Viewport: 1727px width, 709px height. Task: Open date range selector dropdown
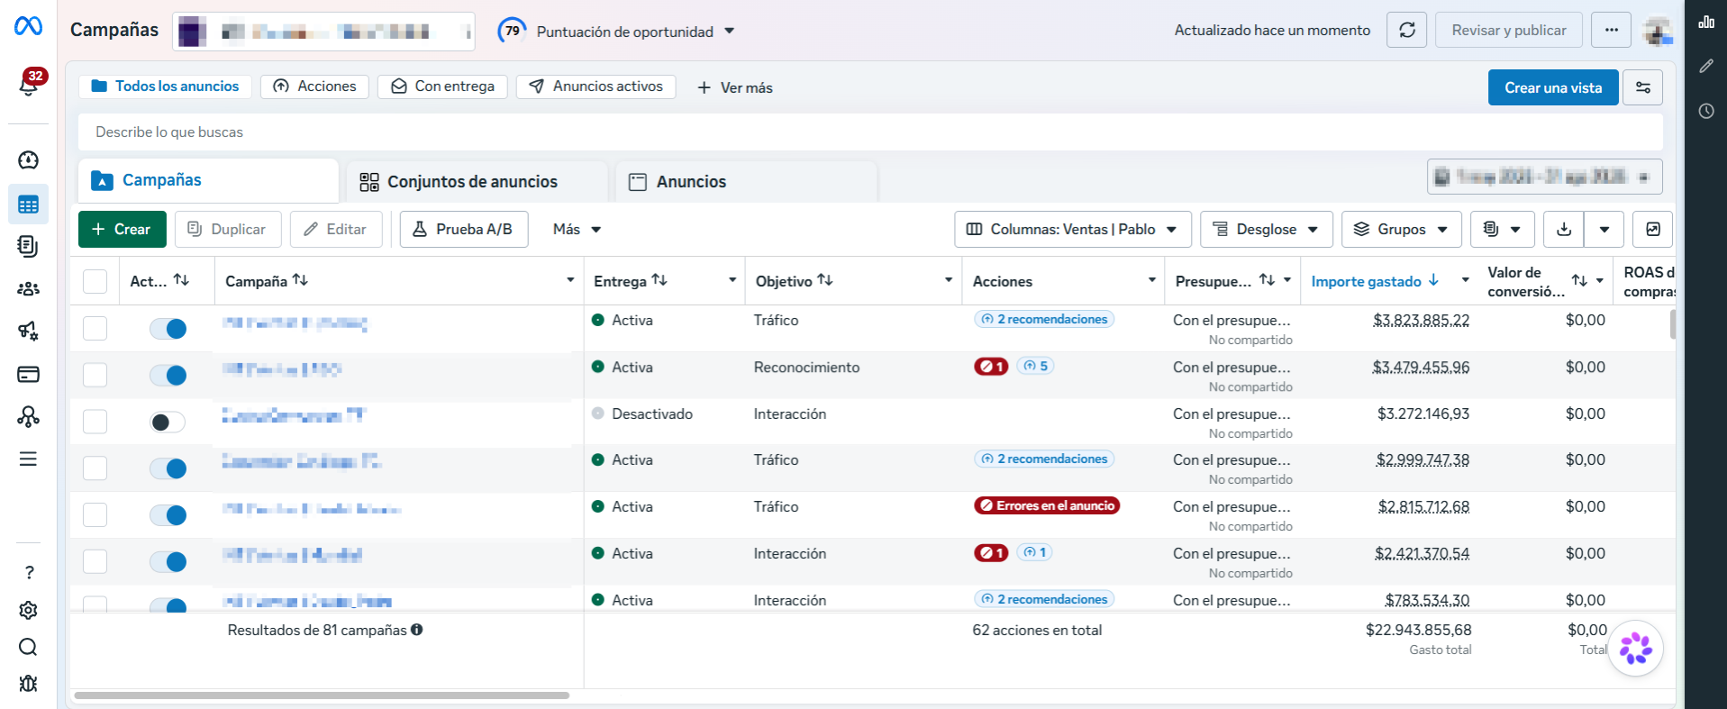(1544, 177)
